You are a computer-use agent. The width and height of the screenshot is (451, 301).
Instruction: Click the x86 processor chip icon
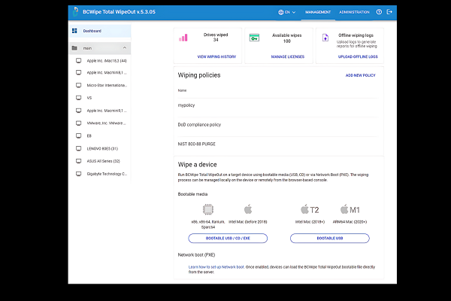(207, 208)
